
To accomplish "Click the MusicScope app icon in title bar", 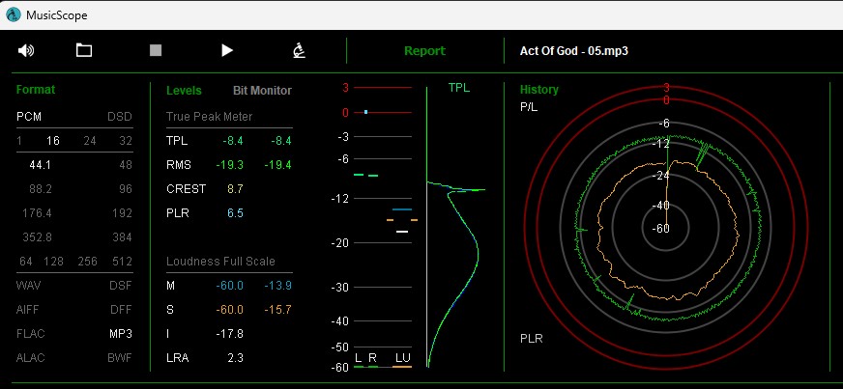I will point(13,14).
